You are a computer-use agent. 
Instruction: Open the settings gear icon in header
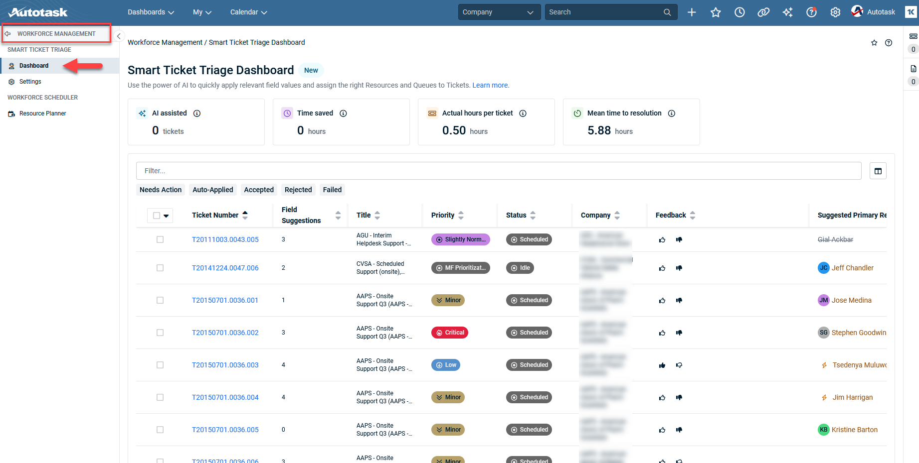click(835, 12)
